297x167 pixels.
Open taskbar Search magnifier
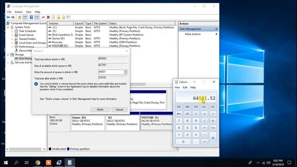16,163
